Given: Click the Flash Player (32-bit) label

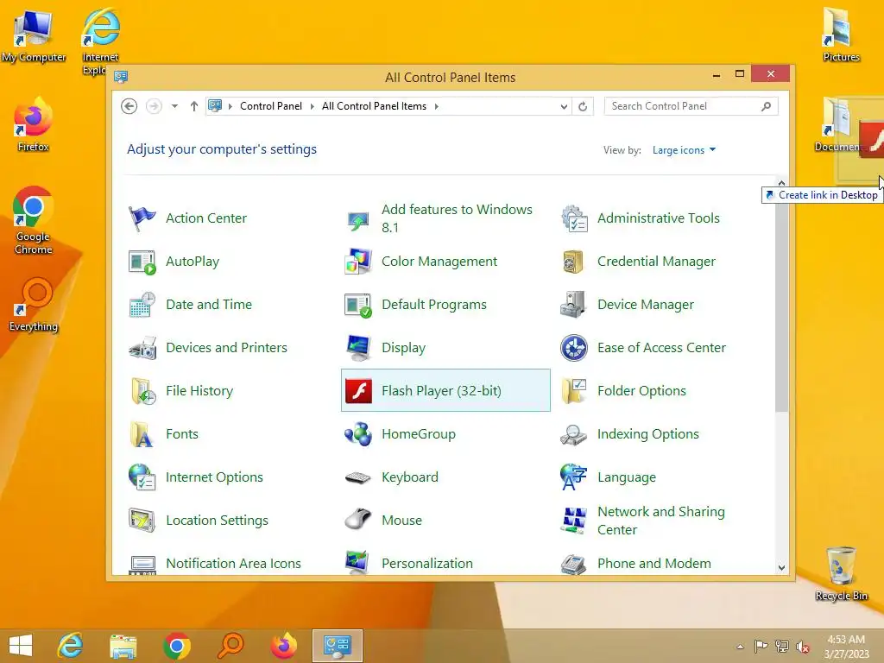Looking at the screenshot, I should (x=441, y=391).
